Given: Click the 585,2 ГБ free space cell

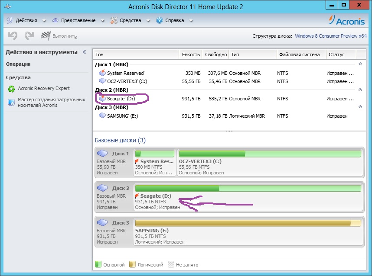Looking at the screenshot, I should click(x=218, y=99).
